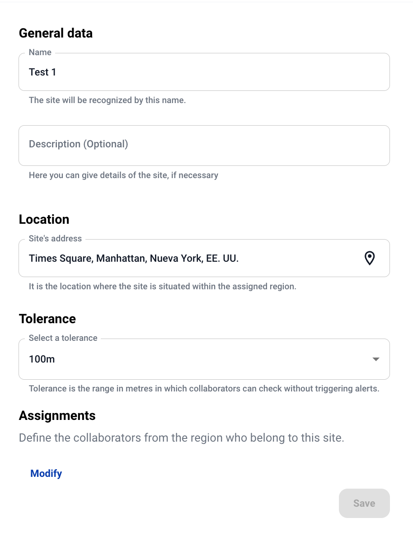Click the Location section heading
Screen dimensions: 413x537
(44, 219)
